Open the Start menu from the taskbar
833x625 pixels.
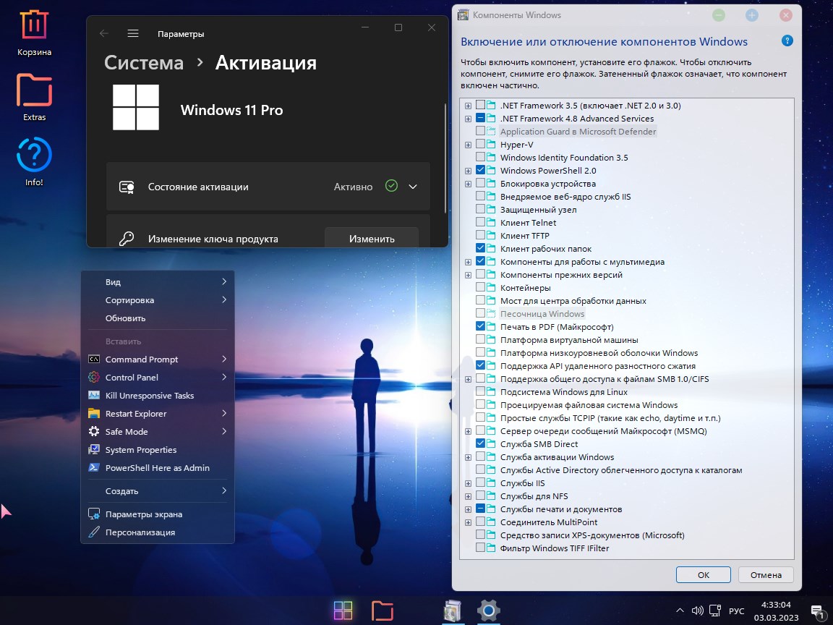[x=343, y=610]
